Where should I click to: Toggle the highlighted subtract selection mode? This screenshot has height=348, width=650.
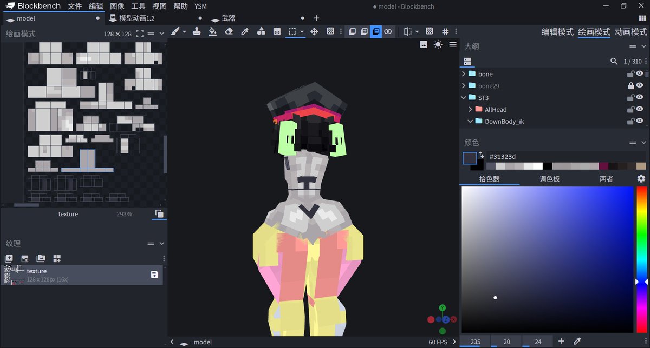(x=376, y=32)
